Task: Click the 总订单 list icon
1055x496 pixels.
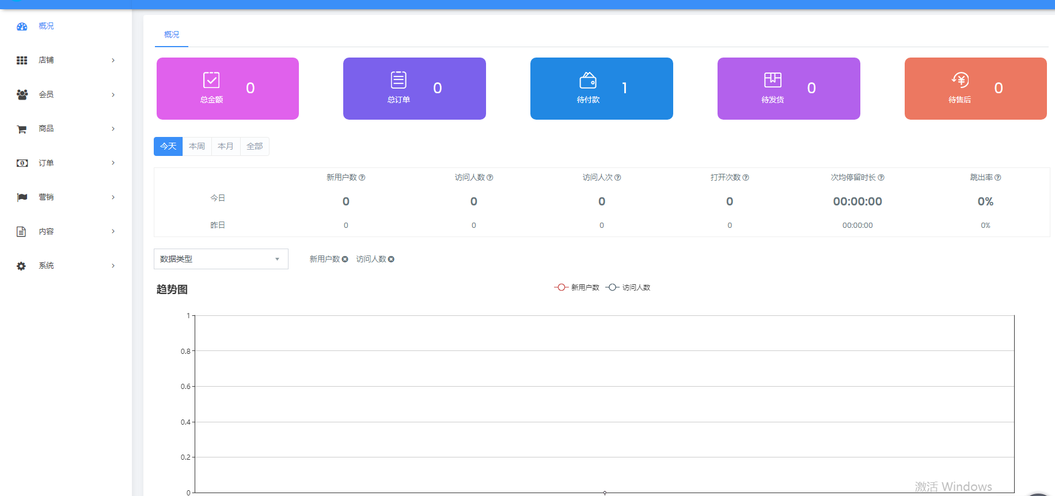Action: tap(399, 80)
